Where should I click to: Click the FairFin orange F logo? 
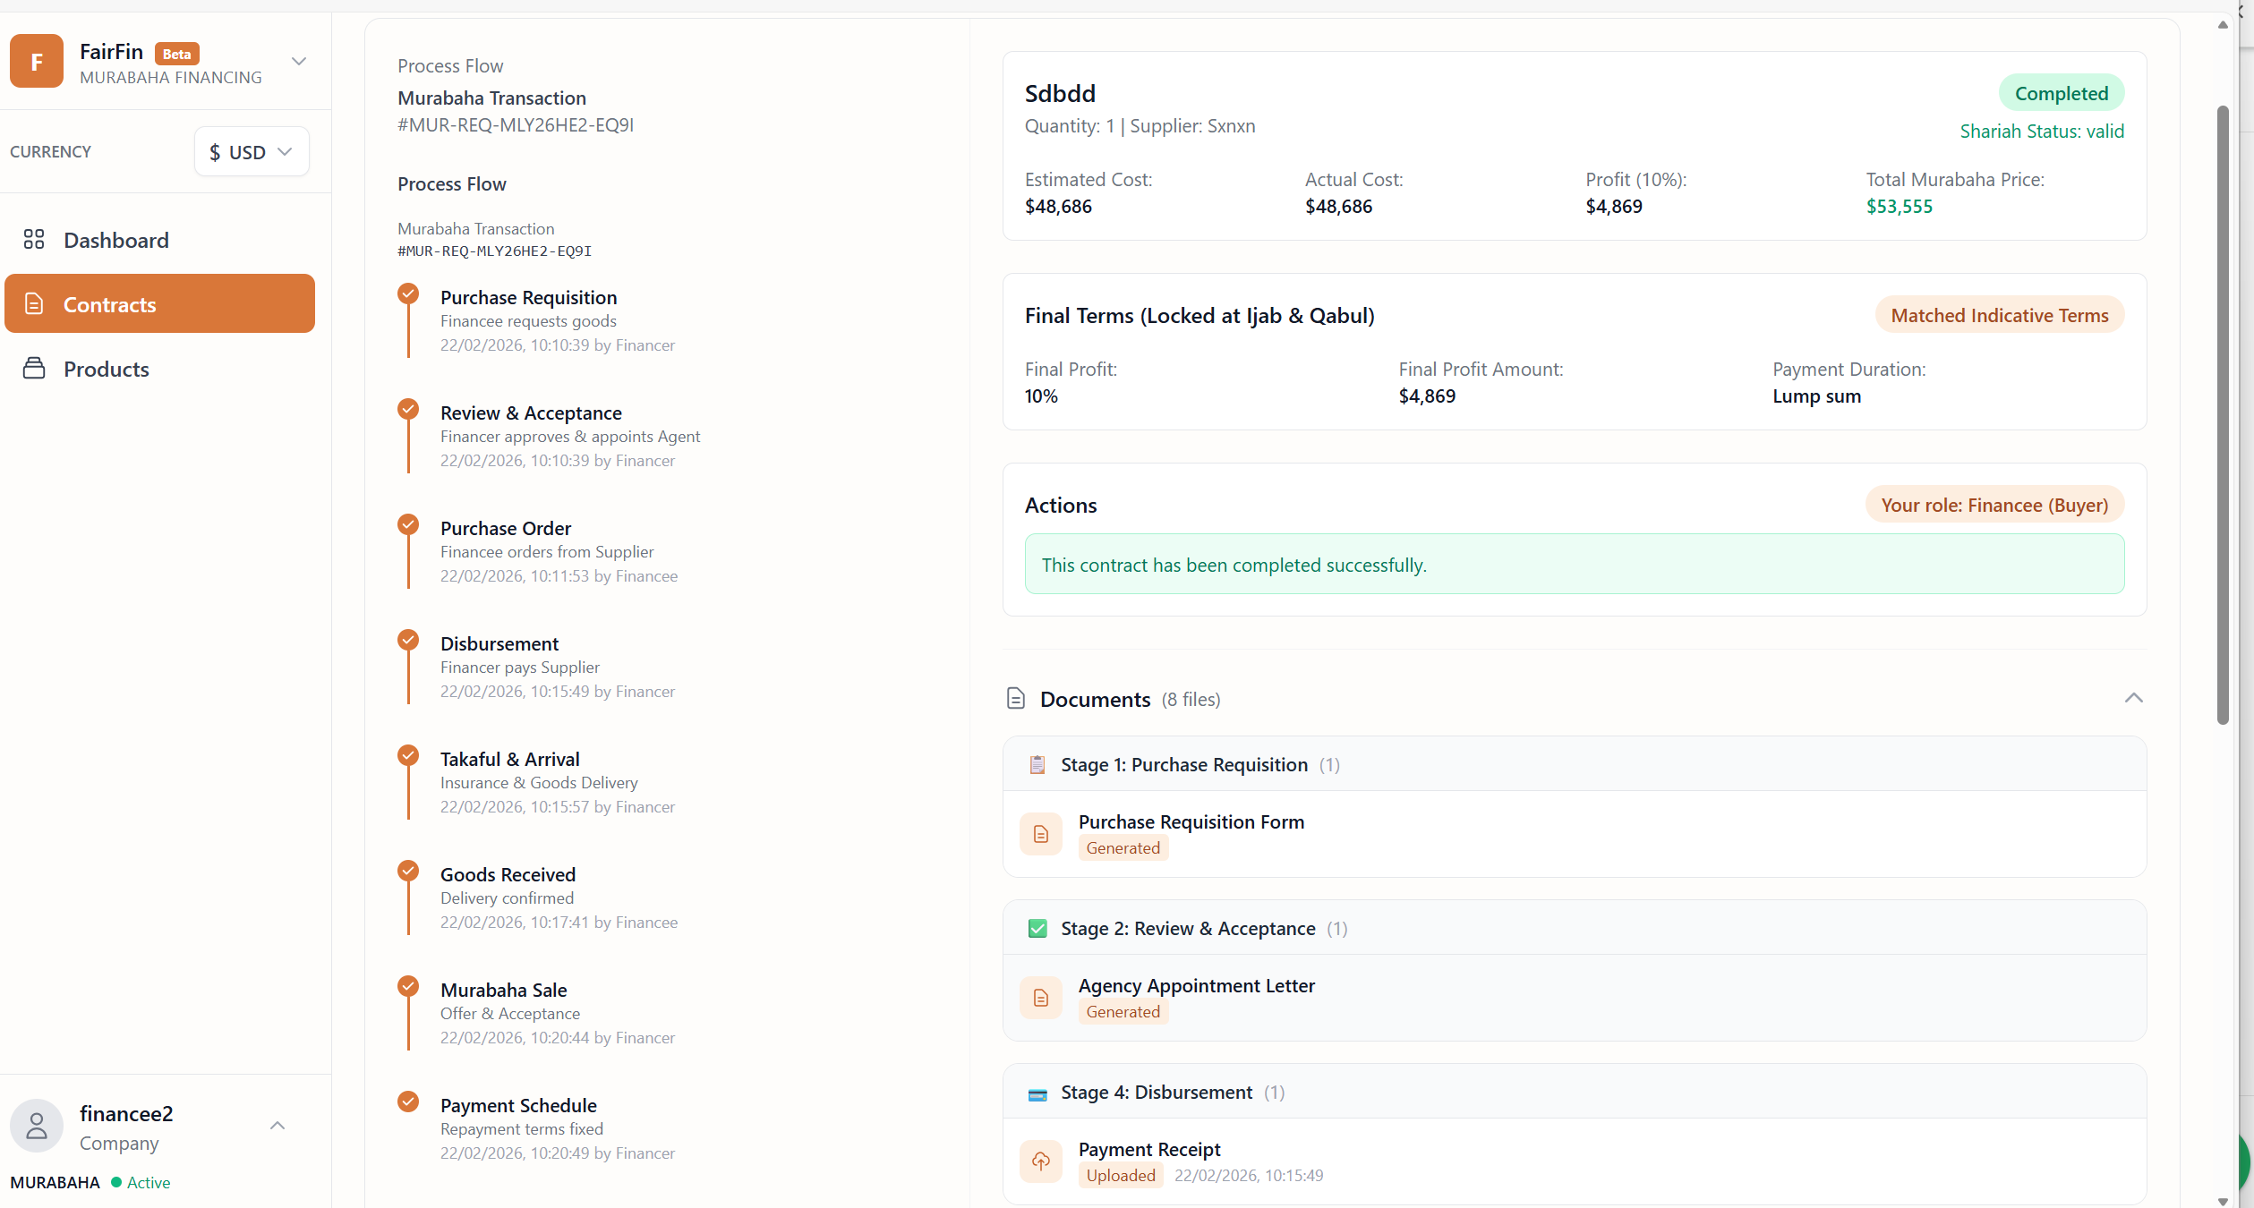click(37, 62)
